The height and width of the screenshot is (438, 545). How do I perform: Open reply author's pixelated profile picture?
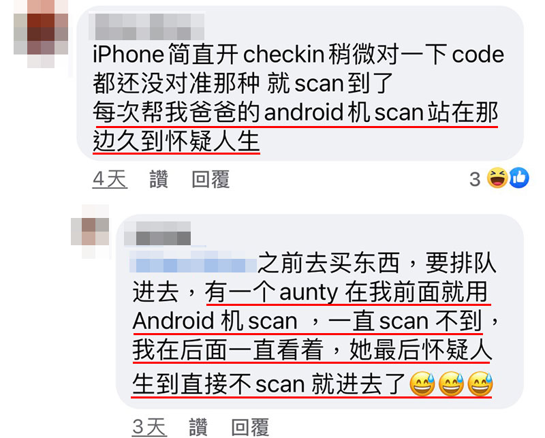click(90, 232)
